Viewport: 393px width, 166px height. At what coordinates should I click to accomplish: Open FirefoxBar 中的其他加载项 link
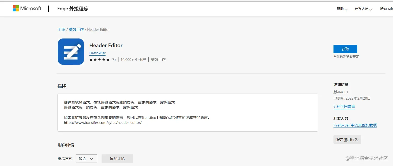[355, 125]
